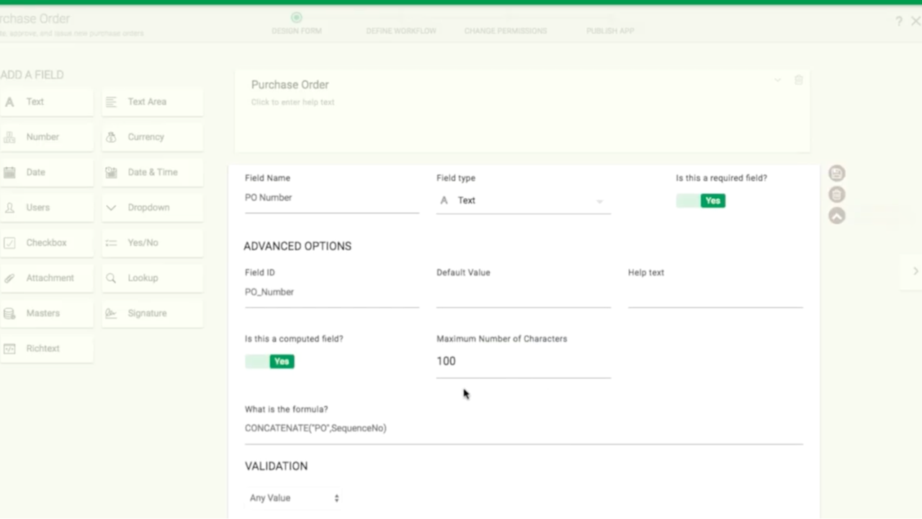Save the PO Number field settings

coord(836,173)
